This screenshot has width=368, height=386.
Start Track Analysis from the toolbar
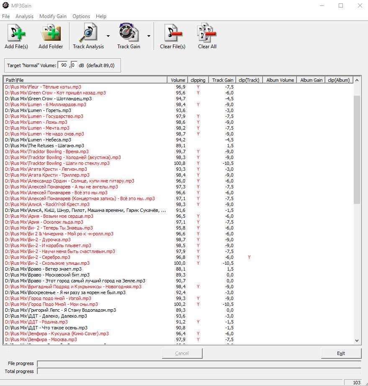88,33
